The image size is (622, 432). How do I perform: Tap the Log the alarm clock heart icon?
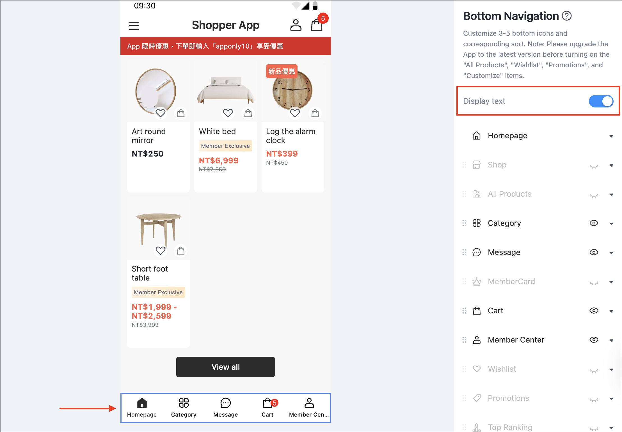[x=295, y=113]
